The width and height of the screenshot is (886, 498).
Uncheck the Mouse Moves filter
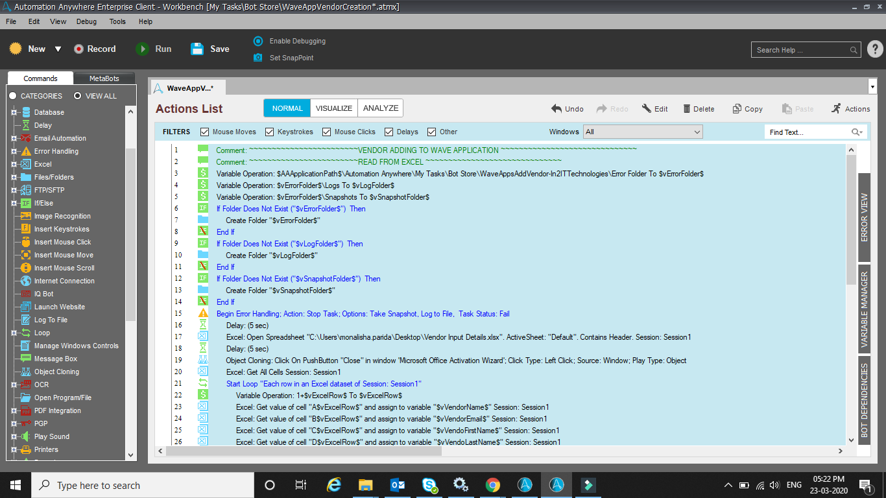tap(205, 132)
